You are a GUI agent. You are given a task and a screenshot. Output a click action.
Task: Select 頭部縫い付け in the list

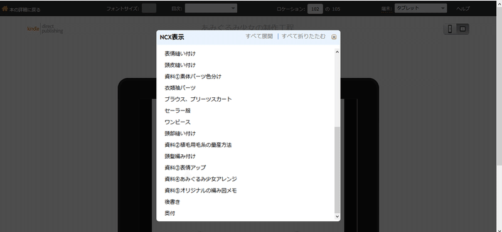pyautogui.click(x=180, y=134)
